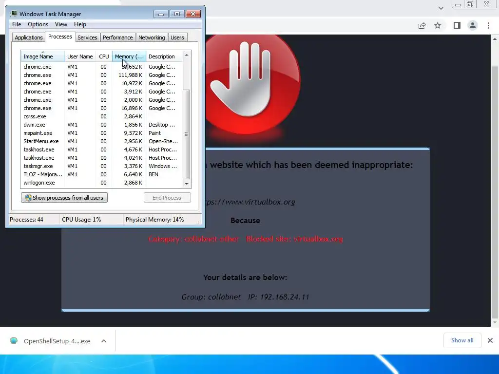This screenshot has width=499, height=374.
Task: Switch to the Services tab
Action: point(87,37)
